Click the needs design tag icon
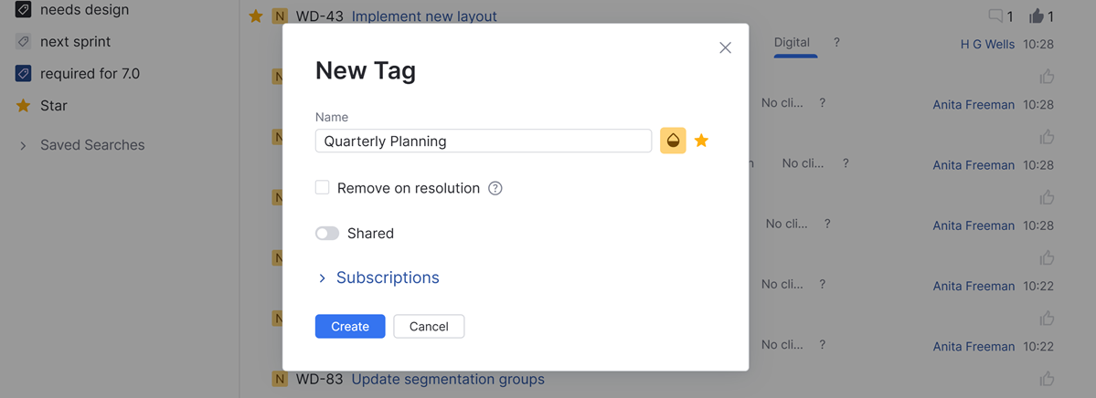 coord(24,10)
